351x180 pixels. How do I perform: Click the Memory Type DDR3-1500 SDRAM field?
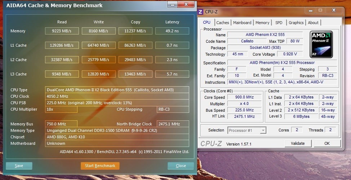point(117,130)
